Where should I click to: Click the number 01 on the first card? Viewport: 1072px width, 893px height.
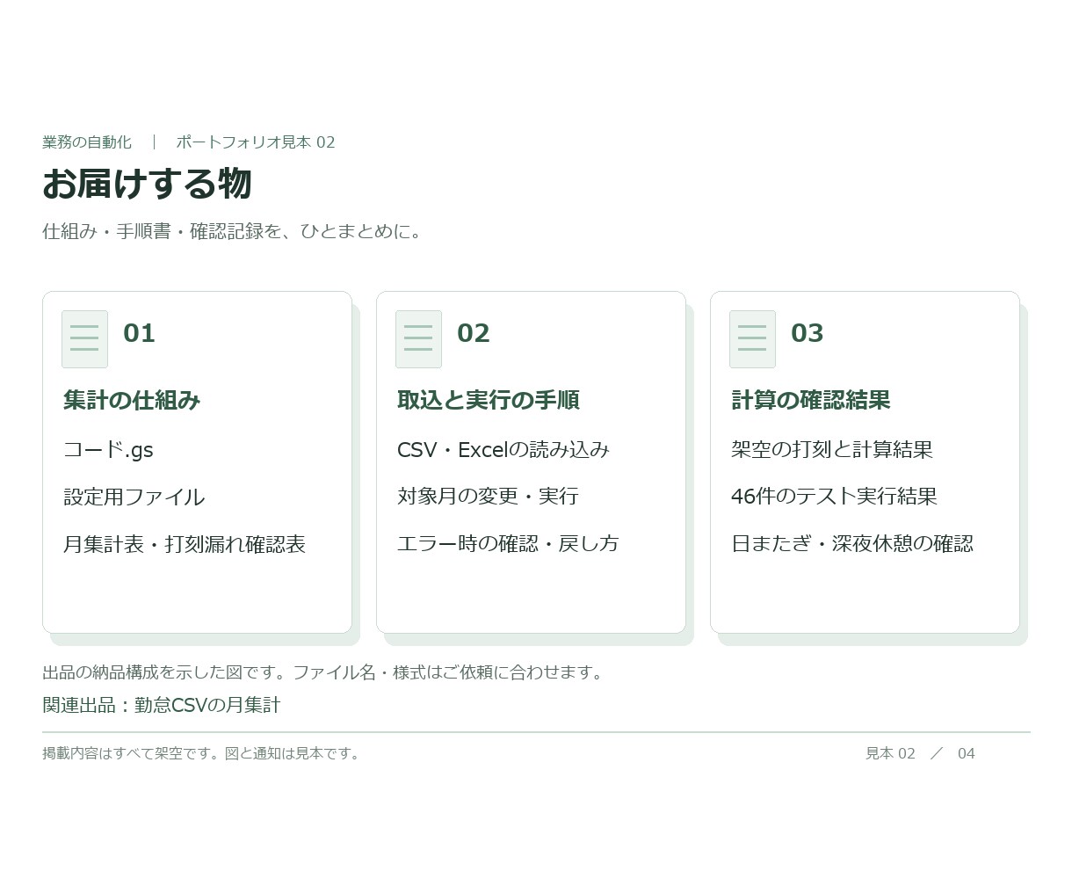pos(139,333)
